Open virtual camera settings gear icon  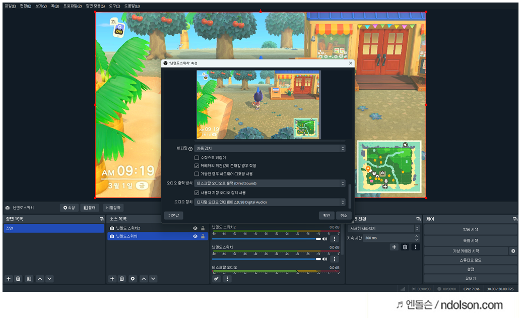tap(513, 251)
